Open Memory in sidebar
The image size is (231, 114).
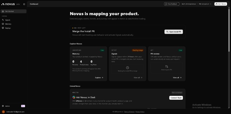pos(13,24)
